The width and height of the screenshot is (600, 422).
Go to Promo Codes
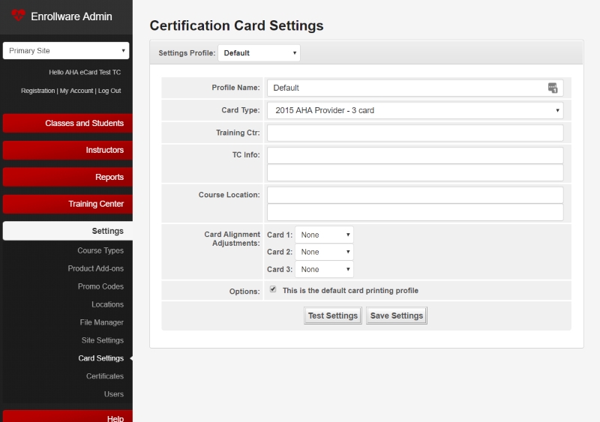(x=100, y=286)
